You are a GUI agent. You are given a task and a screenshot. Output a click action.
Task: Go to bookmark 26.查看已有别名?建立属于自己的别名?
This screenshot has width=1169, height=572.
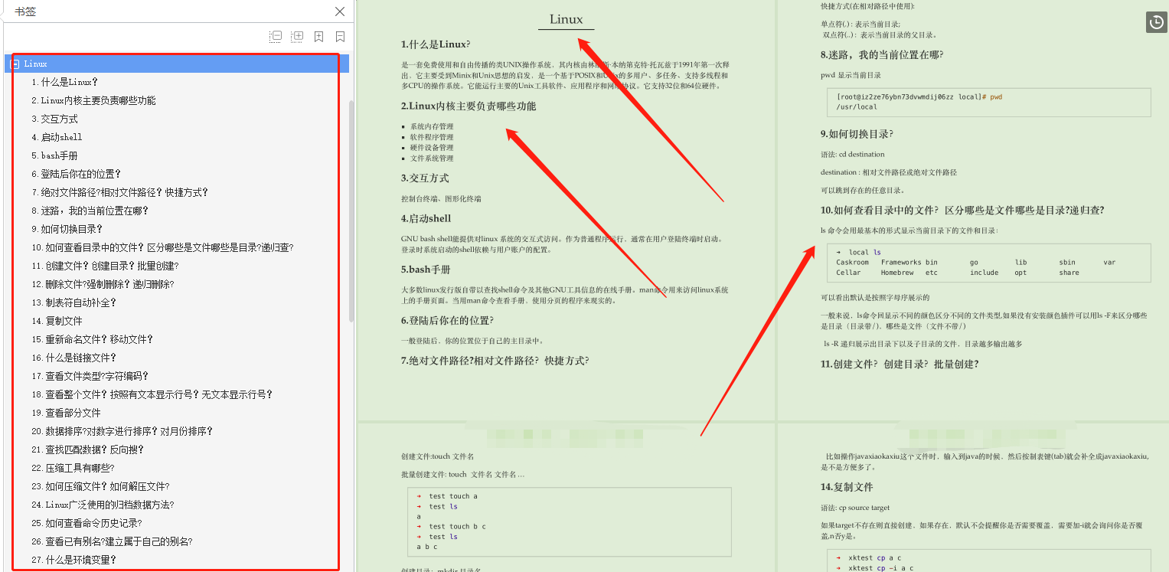(112, 541)
